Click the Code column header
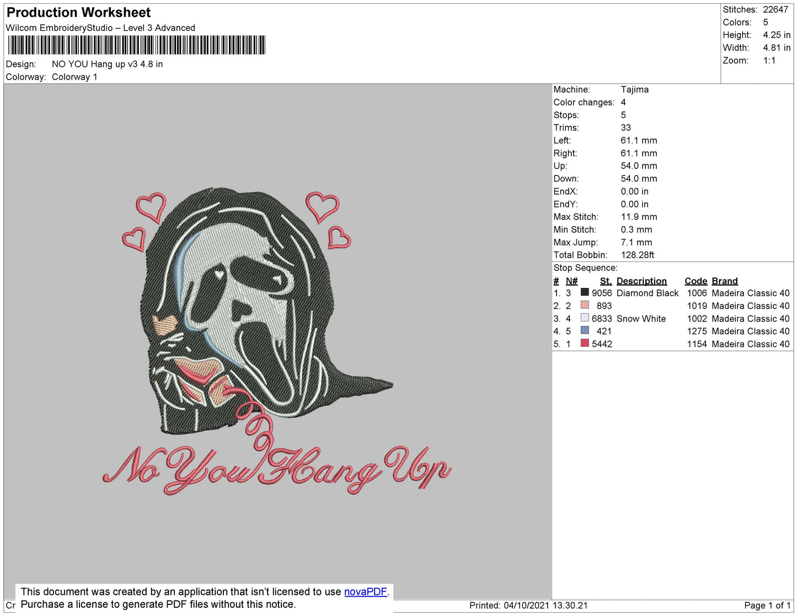 (x=696, y=281)
